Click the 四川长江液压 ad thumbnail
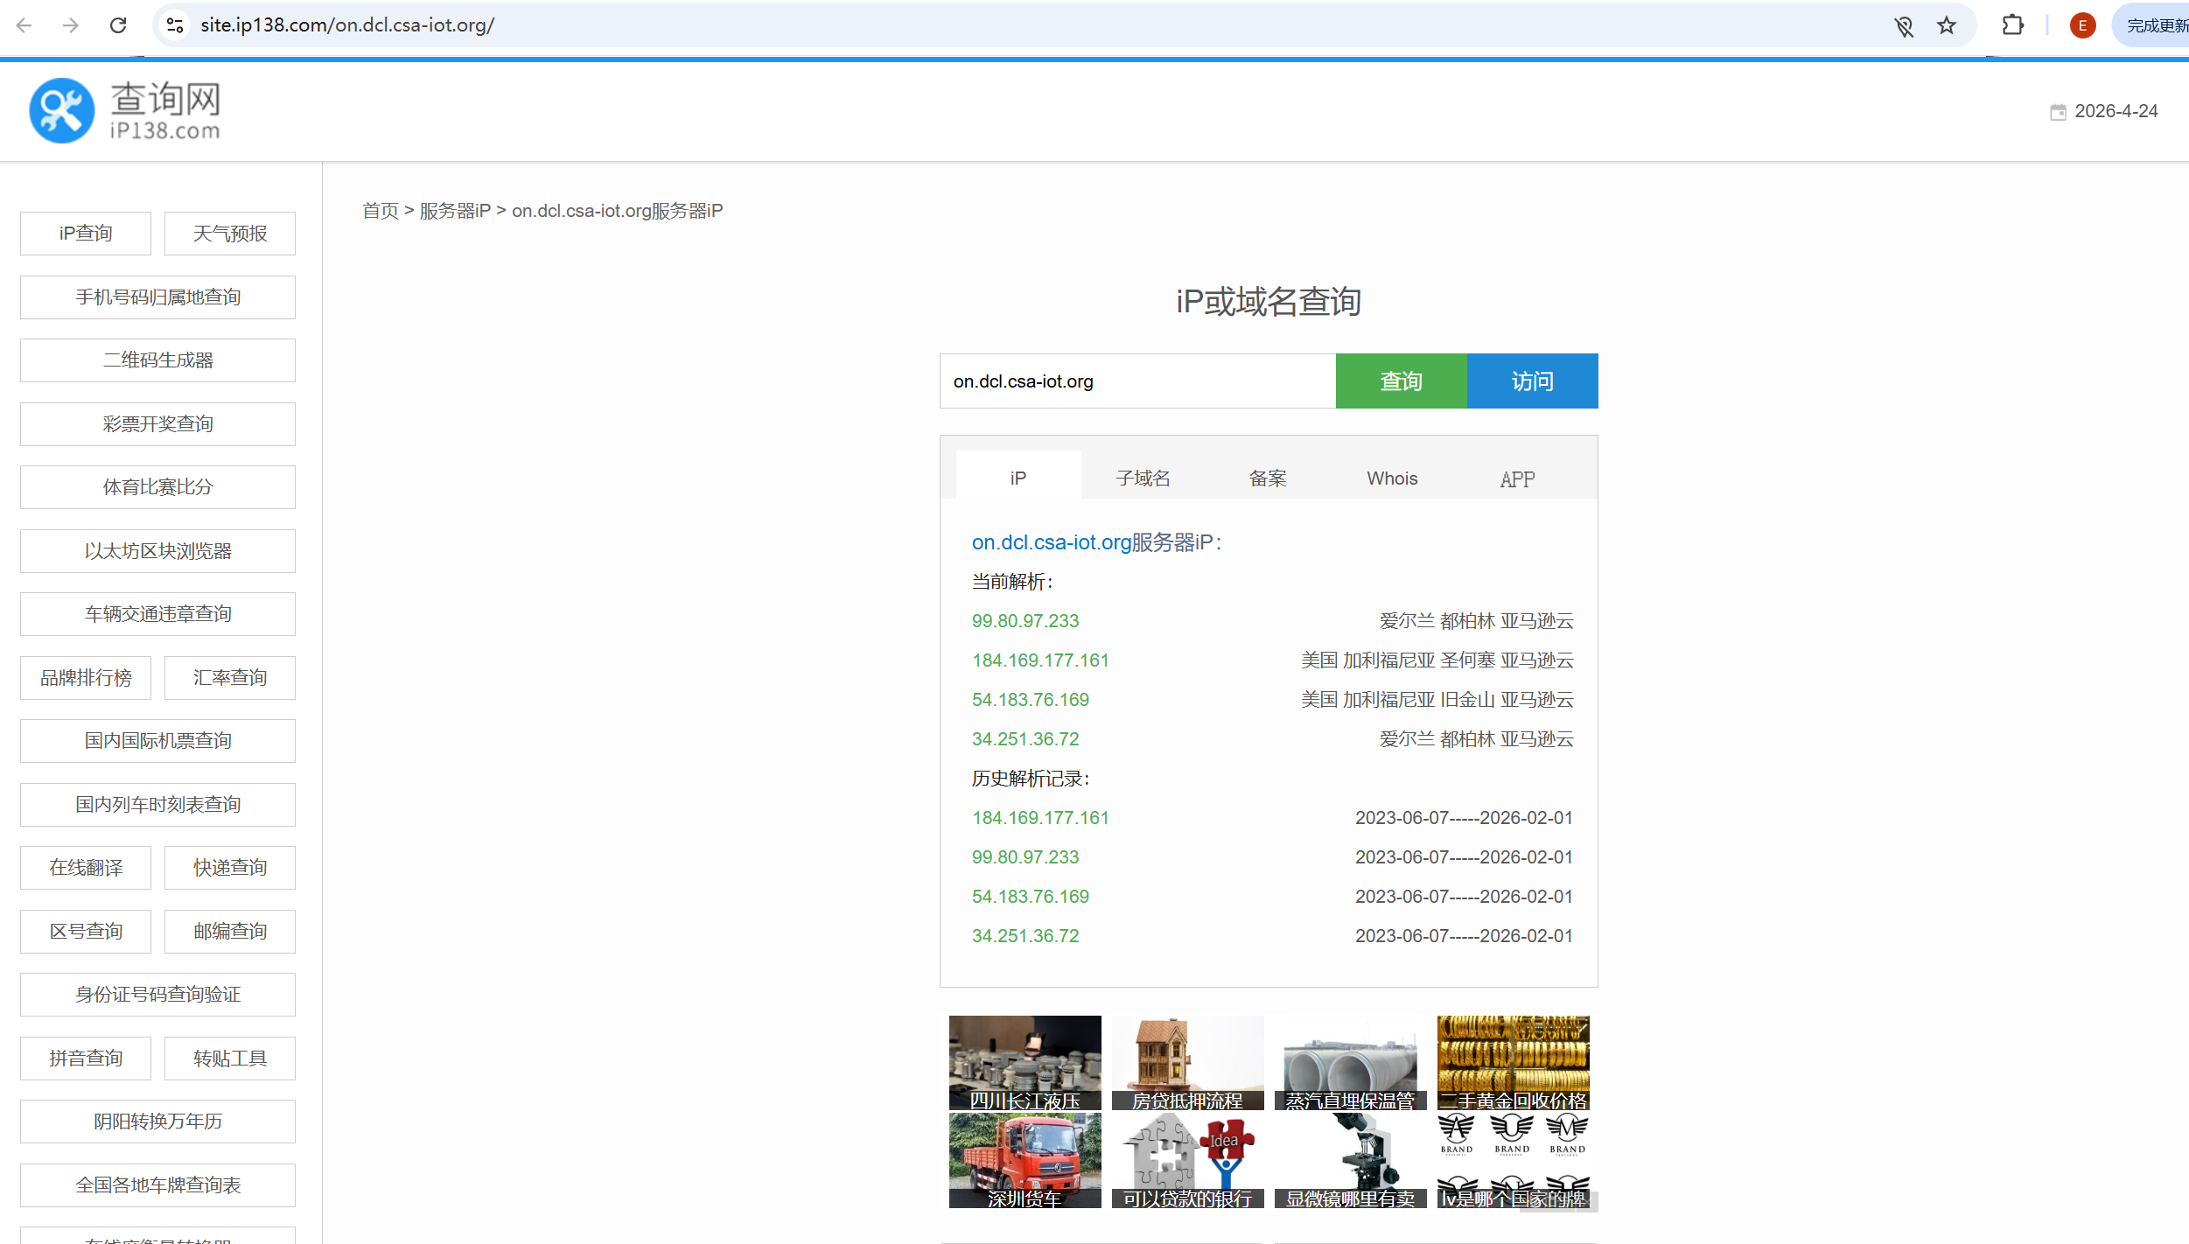The image size is (2189, 1244). (x=1025, y=1063)
